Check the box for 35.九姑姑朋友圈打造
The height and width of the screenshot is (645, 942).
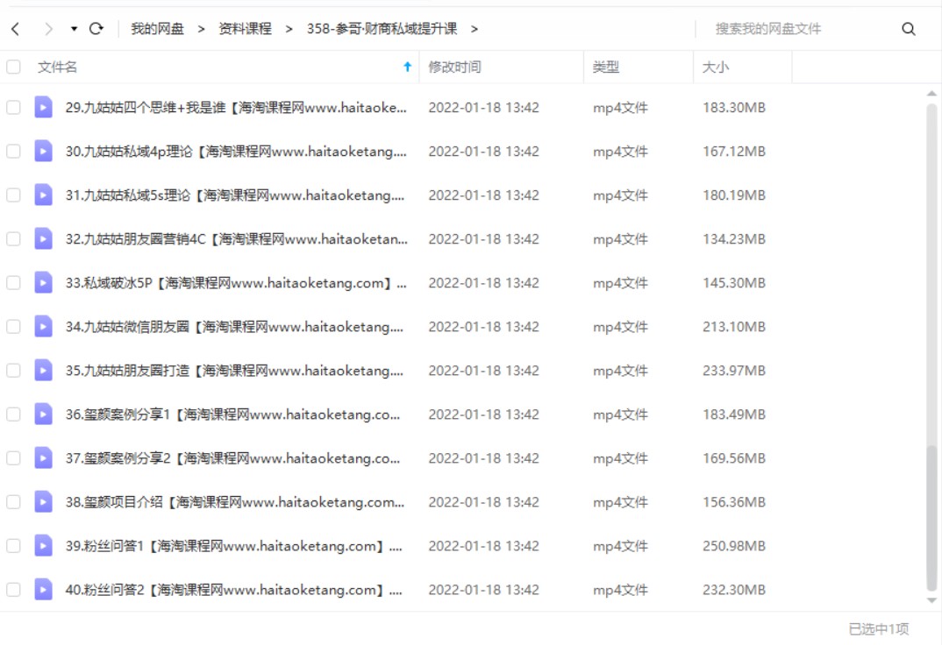click(13, 370)
